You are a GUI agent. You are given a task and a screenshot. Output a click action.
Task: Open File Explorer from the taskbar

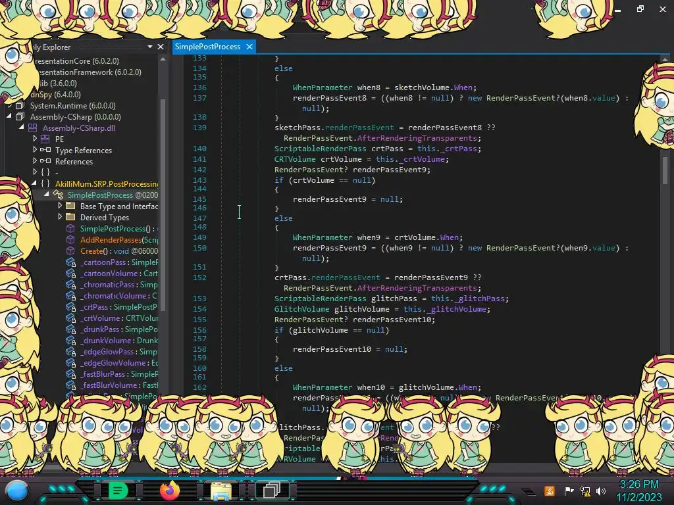coord(221,491)
